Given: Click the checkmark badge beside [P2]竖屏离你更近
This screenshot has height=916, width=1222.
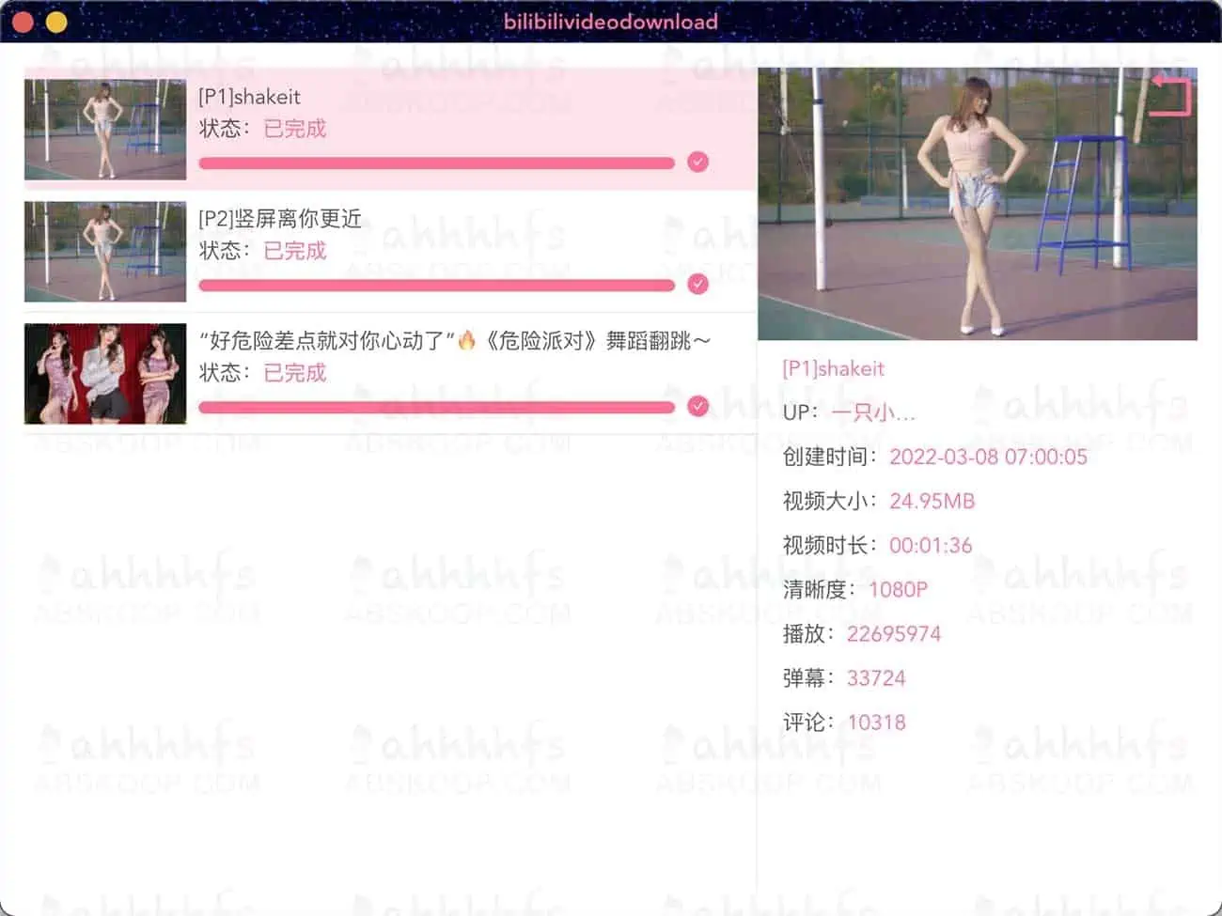Looking at the screenshot, I should click(697, 285).
